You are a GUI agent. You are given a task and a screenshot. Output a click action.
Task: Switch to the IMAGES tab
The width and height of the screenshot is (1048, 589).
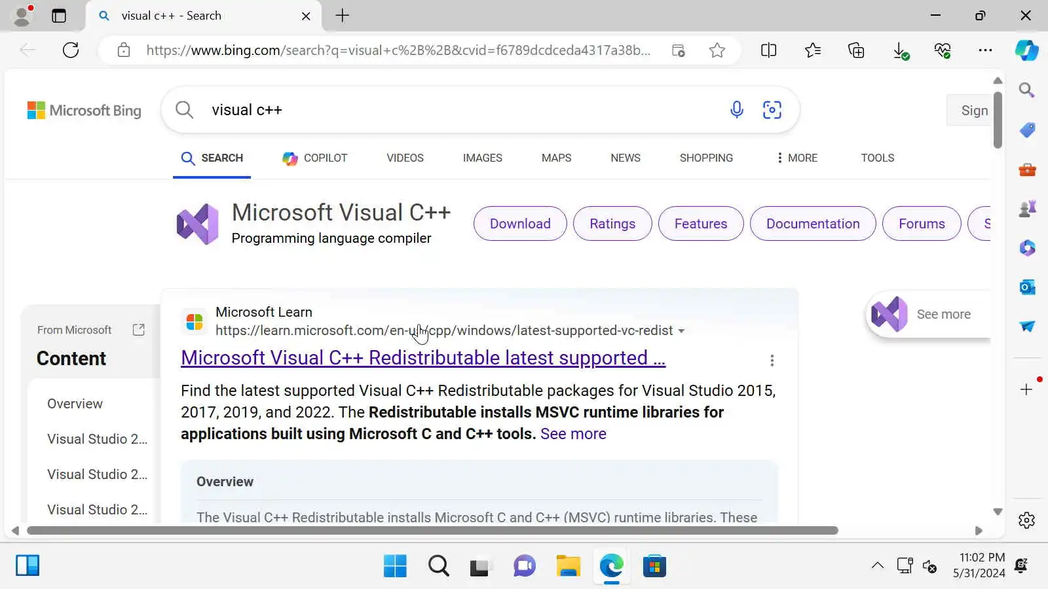click(483, 158)
